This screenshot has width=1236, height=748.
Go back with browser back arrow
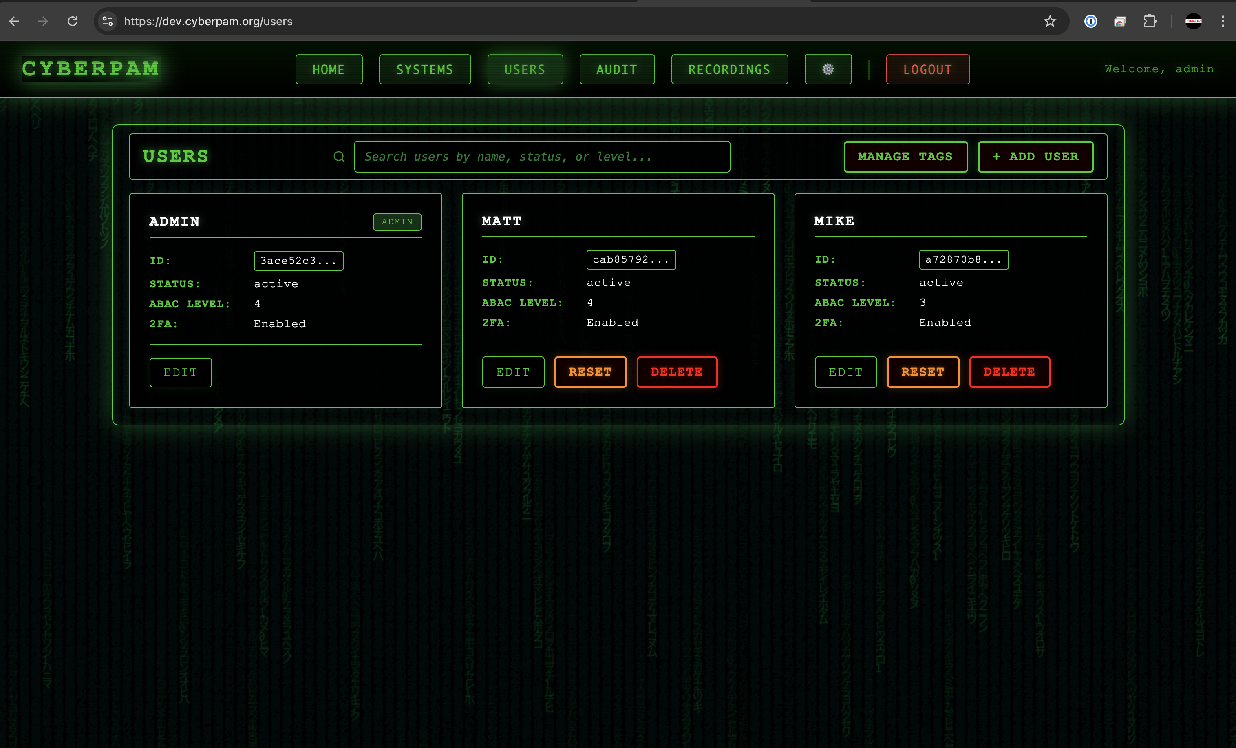(15, 21)
